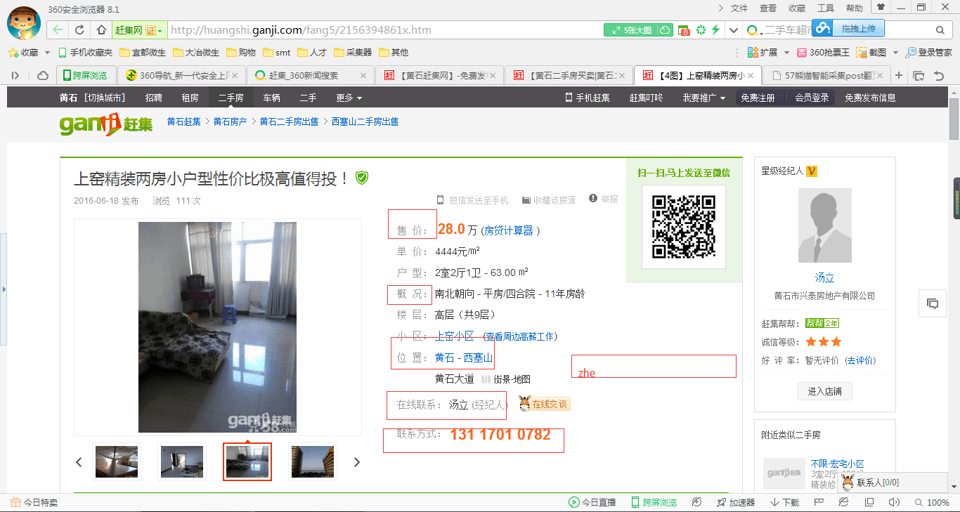Click the browser back arrow button
The image size is (960, 512).
point(58,30)
